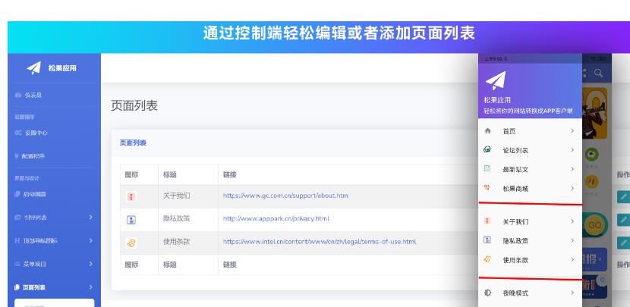Image resolution: width=630 pixels, height=307 pixels.
Task: Click the chevron beside 首页 in drawer
Action: pos(572,131)
